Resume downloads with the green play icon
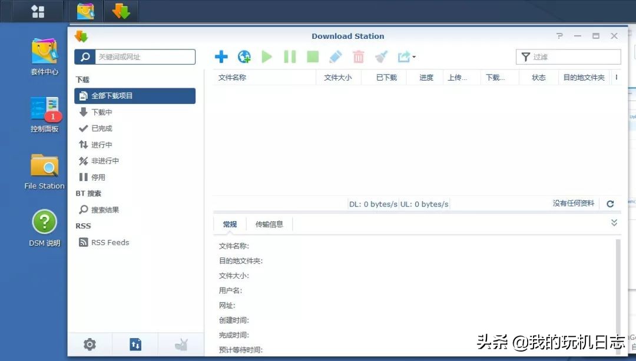636x361 pixels. pyautogui.click(x=266, y=56)
